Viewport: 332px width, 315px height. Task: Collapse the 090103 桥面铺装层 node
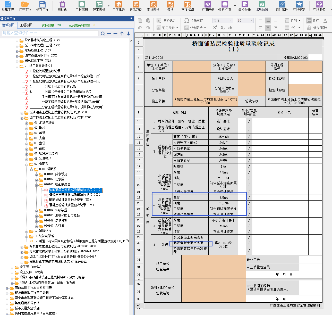(37, 185)
